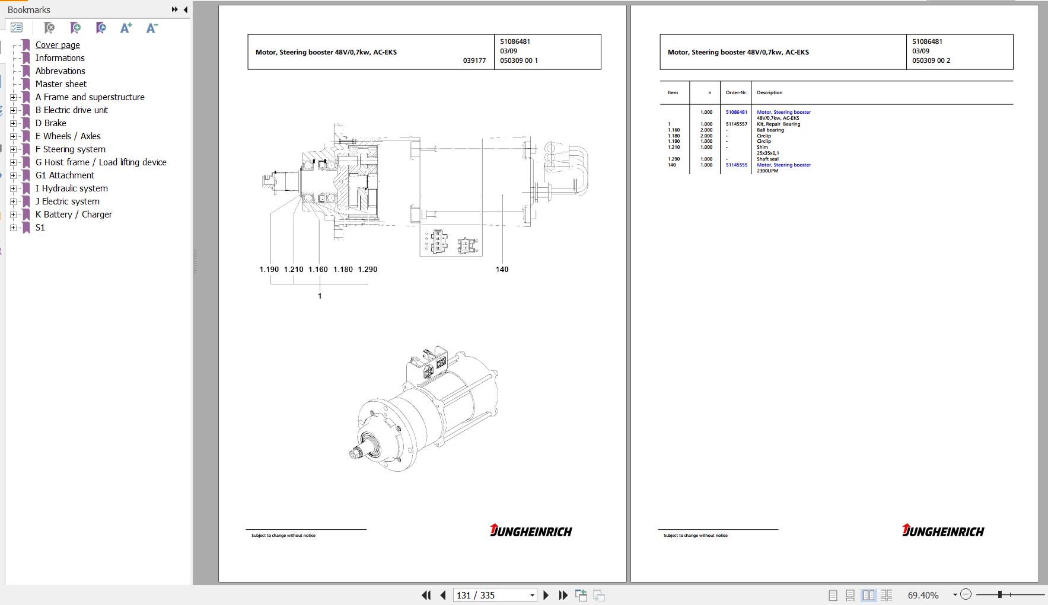Expand the I Hydraulic system bookmark
1048x605 pixels.
(13, 188)
